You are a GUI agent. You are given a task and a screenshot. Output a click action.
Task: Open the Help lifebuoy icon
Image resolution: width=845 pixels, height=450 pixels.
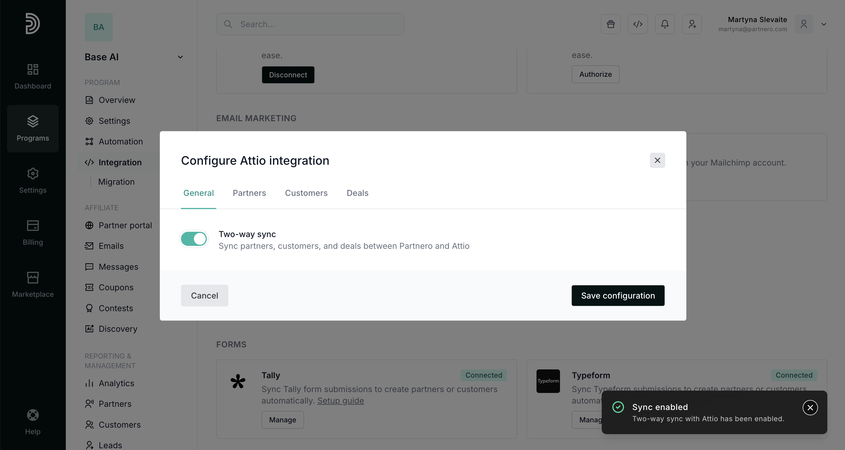pyautogui.click(x=33, y=415)
